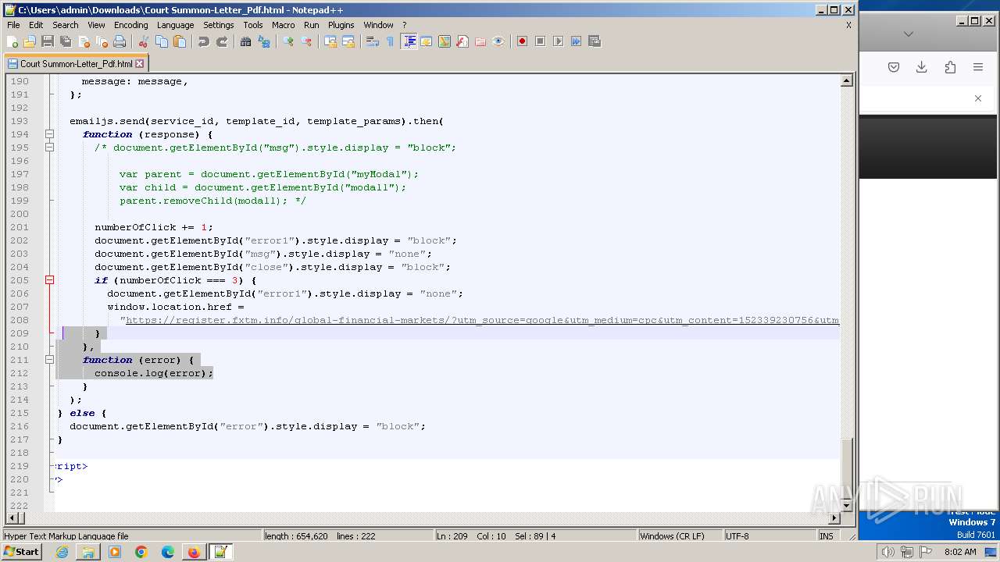Cut selection with the scissors icon

pos(143,41)
